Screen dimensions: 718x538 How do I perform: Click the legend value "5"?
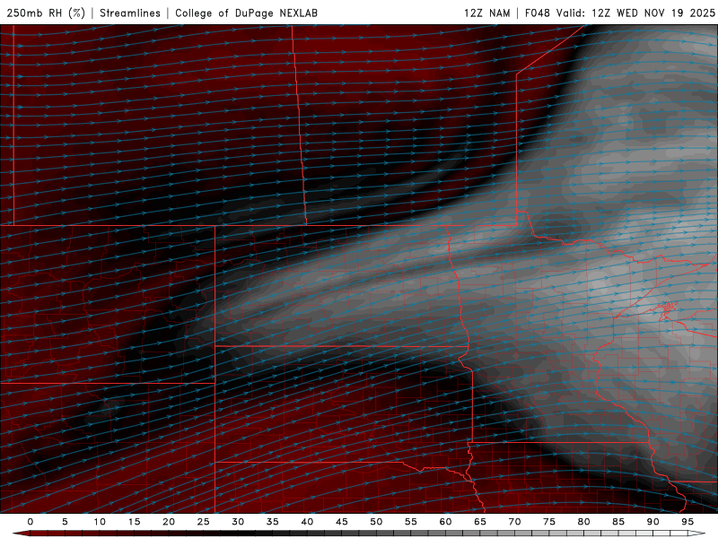pos(65,522)
